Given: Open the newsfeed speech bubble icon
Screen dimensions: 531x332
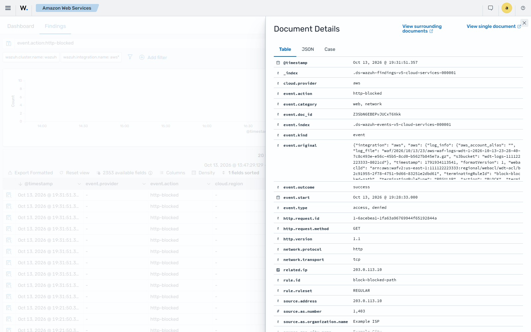Looking at the screenshot, I should [x=491, y=8].
